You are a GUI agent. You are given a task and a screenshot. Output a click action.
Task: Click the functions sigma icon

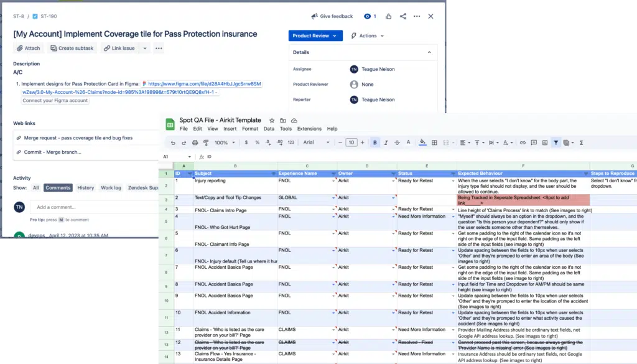(x=582, y=142)
